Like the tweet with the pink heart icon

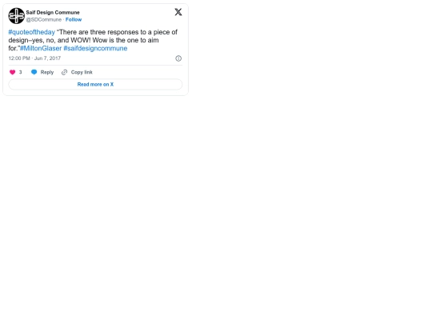(12, 72)
